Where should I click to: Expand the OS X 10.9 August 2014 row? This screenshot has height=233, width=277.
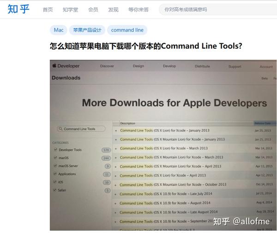click(115, 203)
